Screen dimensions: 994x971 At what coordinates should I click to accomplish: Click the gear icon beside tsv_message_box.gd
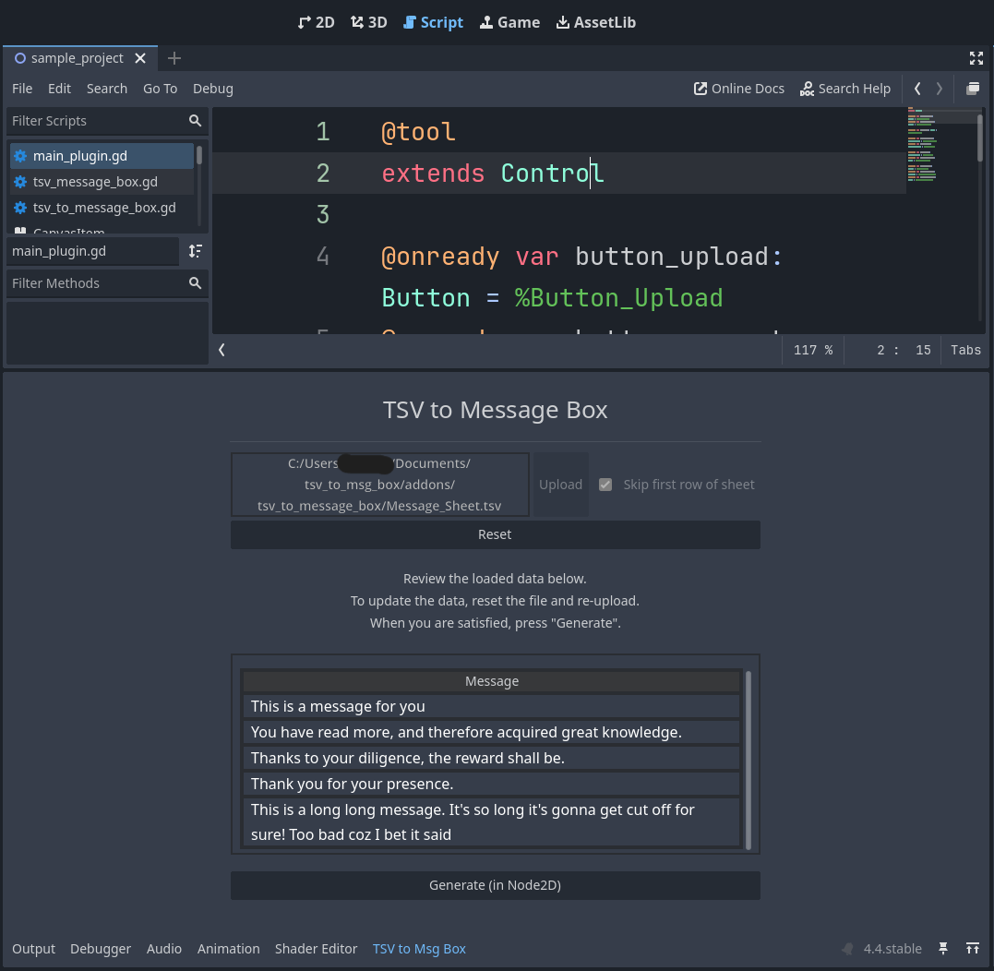click(20, 182)
